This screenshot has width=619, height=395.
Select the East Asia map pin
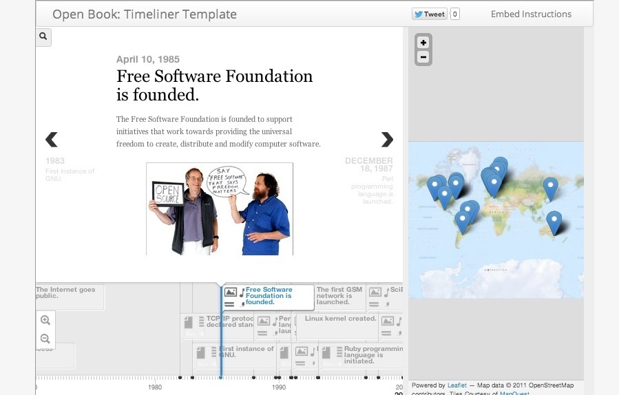point(551,189)
